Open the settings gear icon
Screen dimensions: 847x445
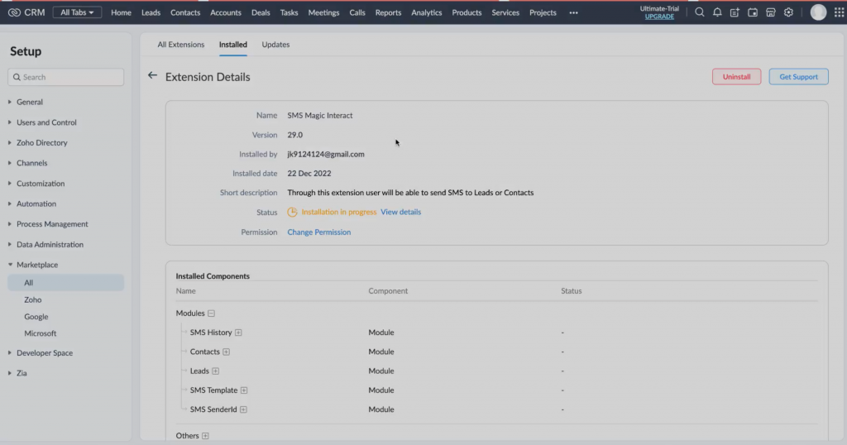[788, 12]
